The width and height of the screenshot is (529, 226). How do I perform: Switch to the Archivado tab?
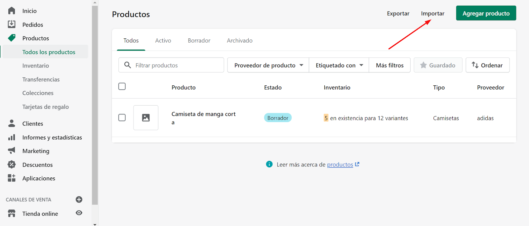tap(240, 40)
